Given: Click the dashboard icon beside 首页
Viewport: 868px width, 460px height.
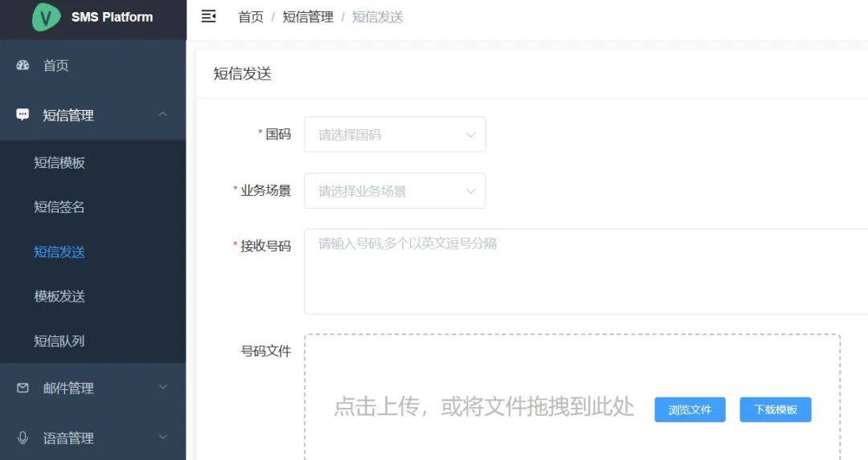Looking at the screenshot, I should click(23, 65).
